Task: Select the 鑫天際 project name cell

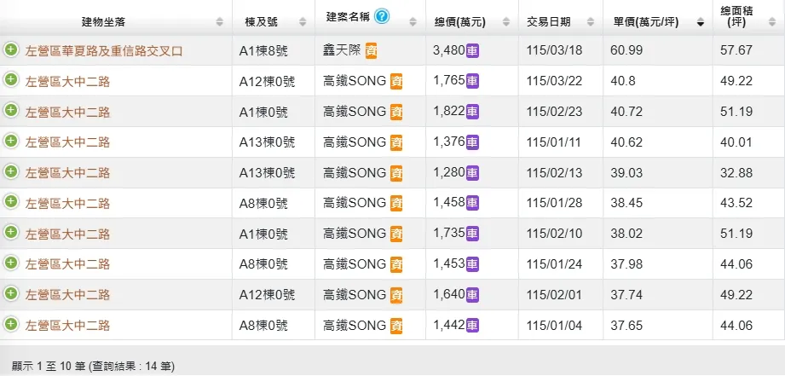Action: [x=371, y=50]
